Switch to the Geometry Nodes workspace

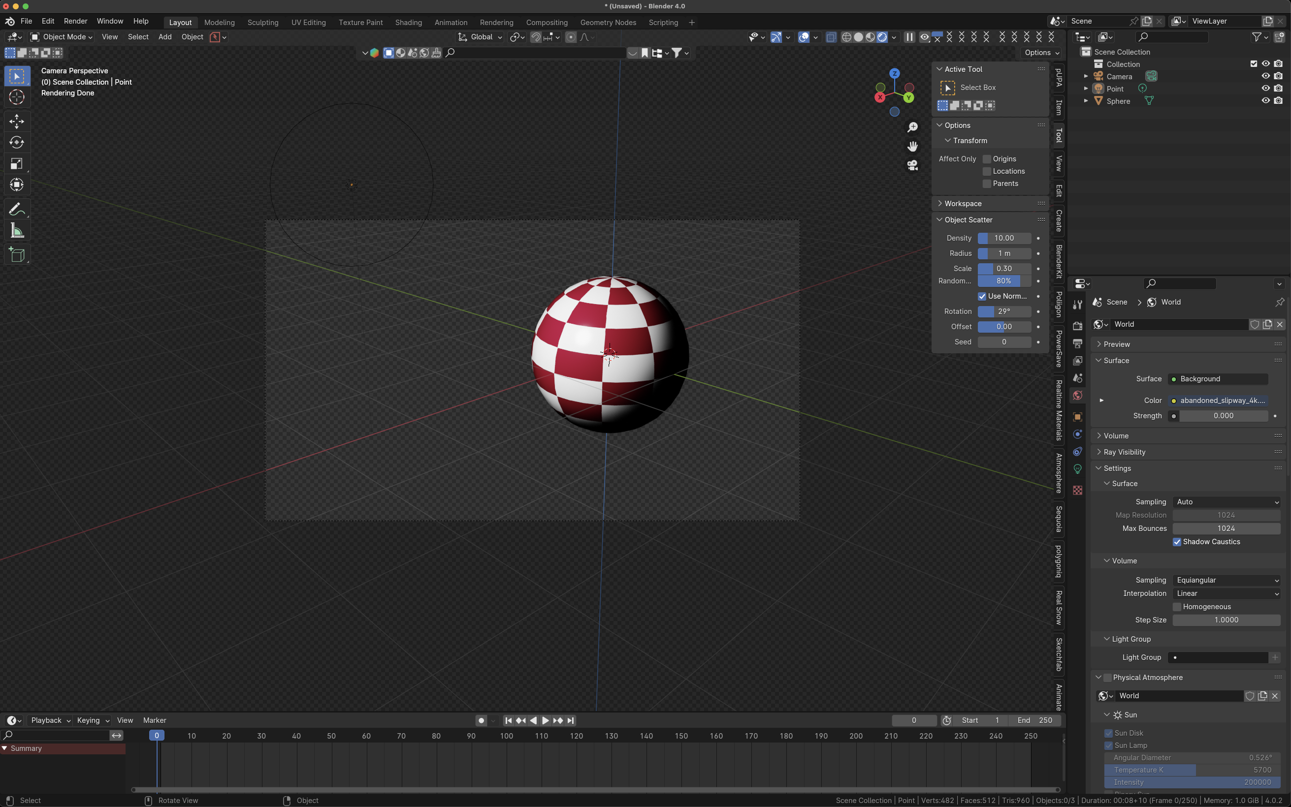608,23
